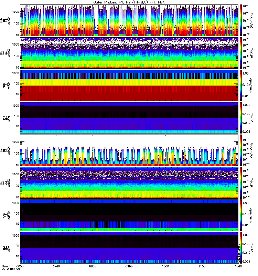Click the 'thb fff 64 scm3' y-axis title
This screenshot has height=276, width=258.
coord(6,53)
